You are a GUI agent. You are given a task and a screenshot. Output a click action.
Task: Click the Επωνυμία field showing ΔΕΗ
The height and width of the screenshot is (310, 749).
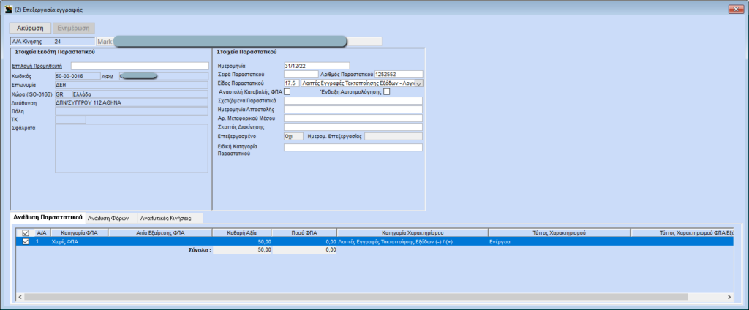pyautogui.click(x=132, y=85)
